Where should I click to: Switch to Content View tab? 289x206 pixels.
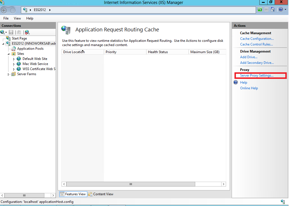tap(101, 194)
